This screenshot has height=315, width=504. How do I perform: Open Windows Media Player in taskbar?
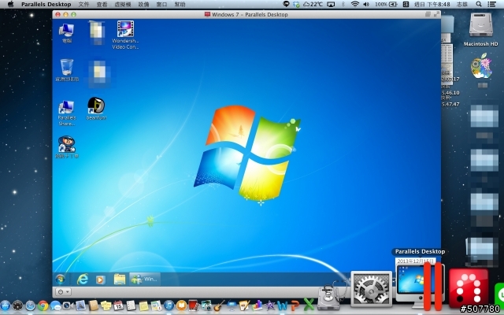[x=100, y=280]
